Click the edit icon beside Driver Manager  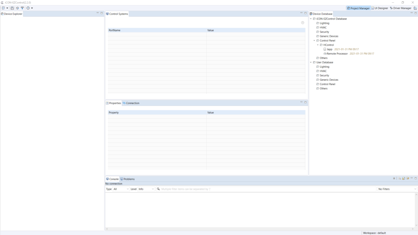click(415, 8)
